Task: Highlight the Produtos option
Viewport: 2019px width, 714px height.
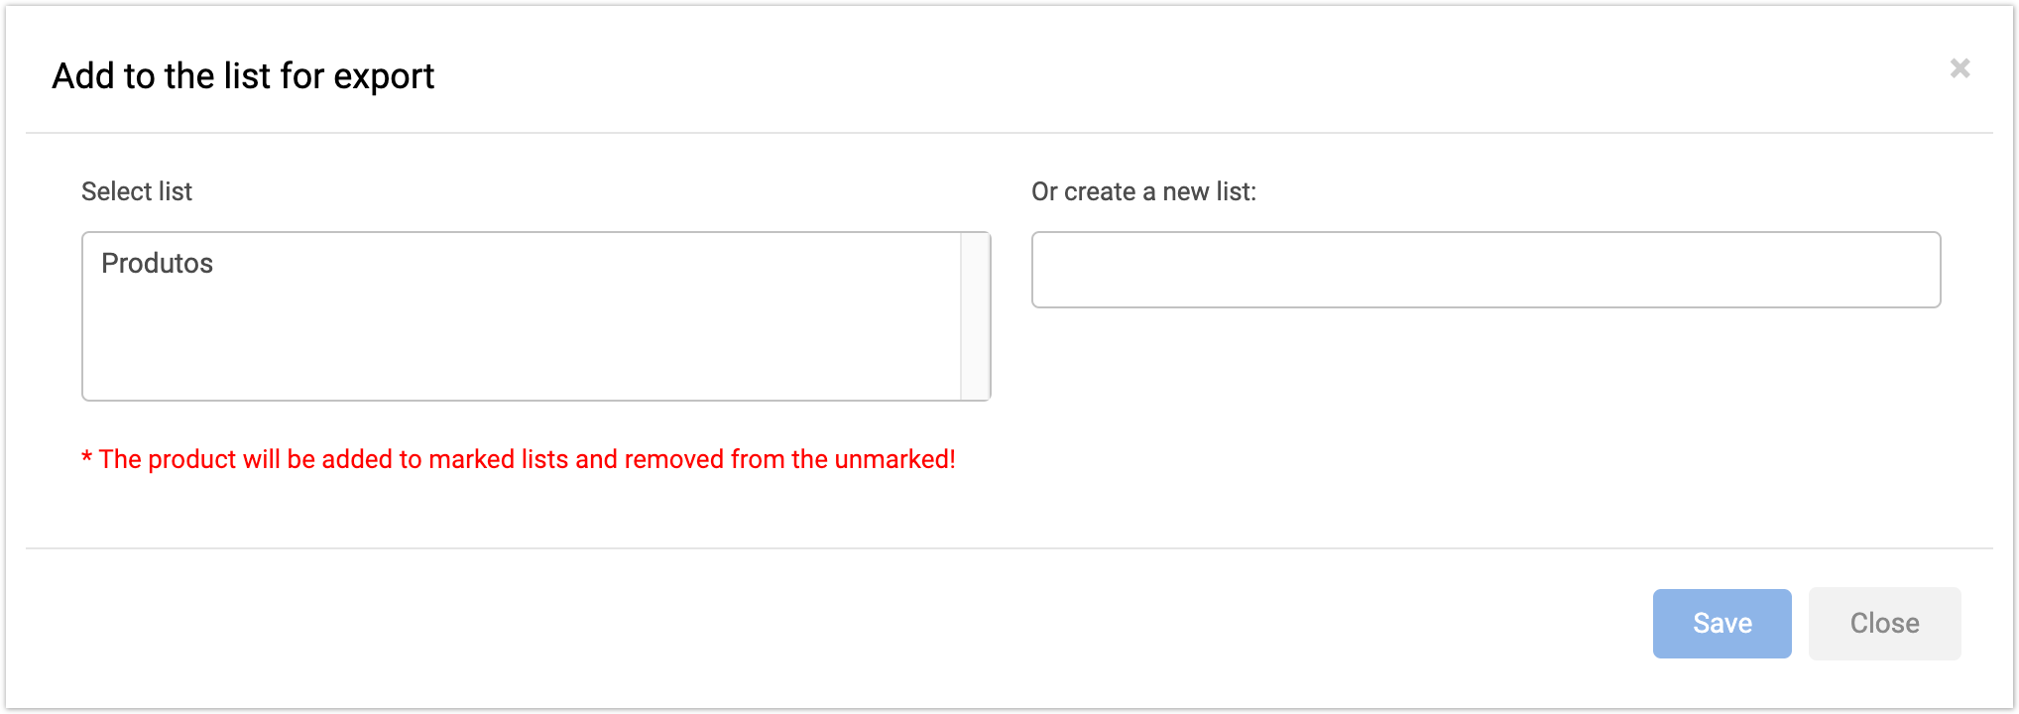Action: 158,263
